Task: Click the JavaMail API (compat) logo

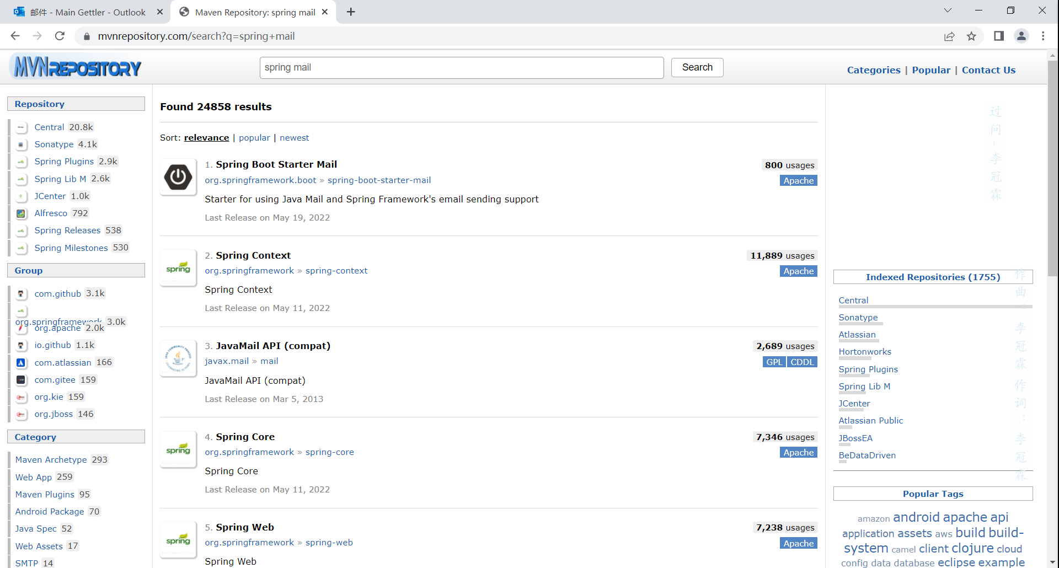Action: 178,358
